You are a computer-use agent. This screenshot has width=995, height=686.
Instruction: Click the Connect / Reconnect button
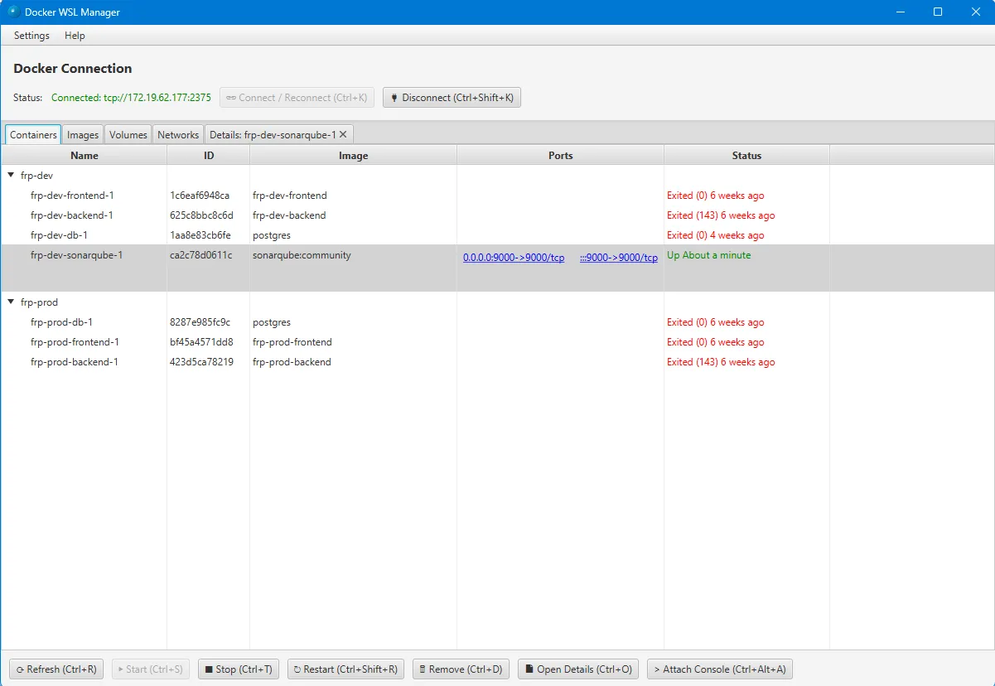tap(297, 98)
